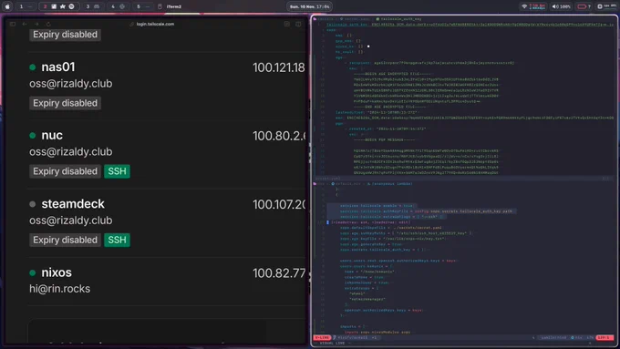Click the V-LINE mode indicator in editor statusline
This screenshot has height=349, width=620.
click(x=322, y=337)
